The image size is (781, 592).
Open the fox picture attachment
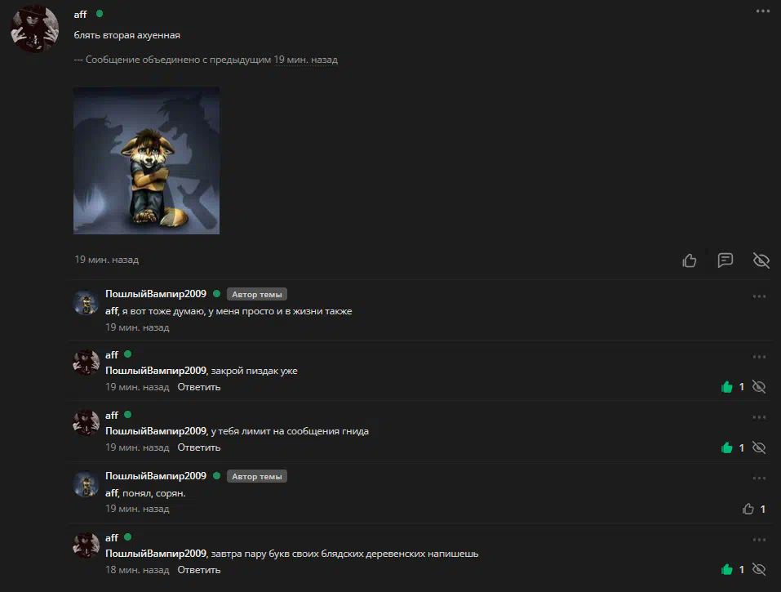click(x=146, y=161)
